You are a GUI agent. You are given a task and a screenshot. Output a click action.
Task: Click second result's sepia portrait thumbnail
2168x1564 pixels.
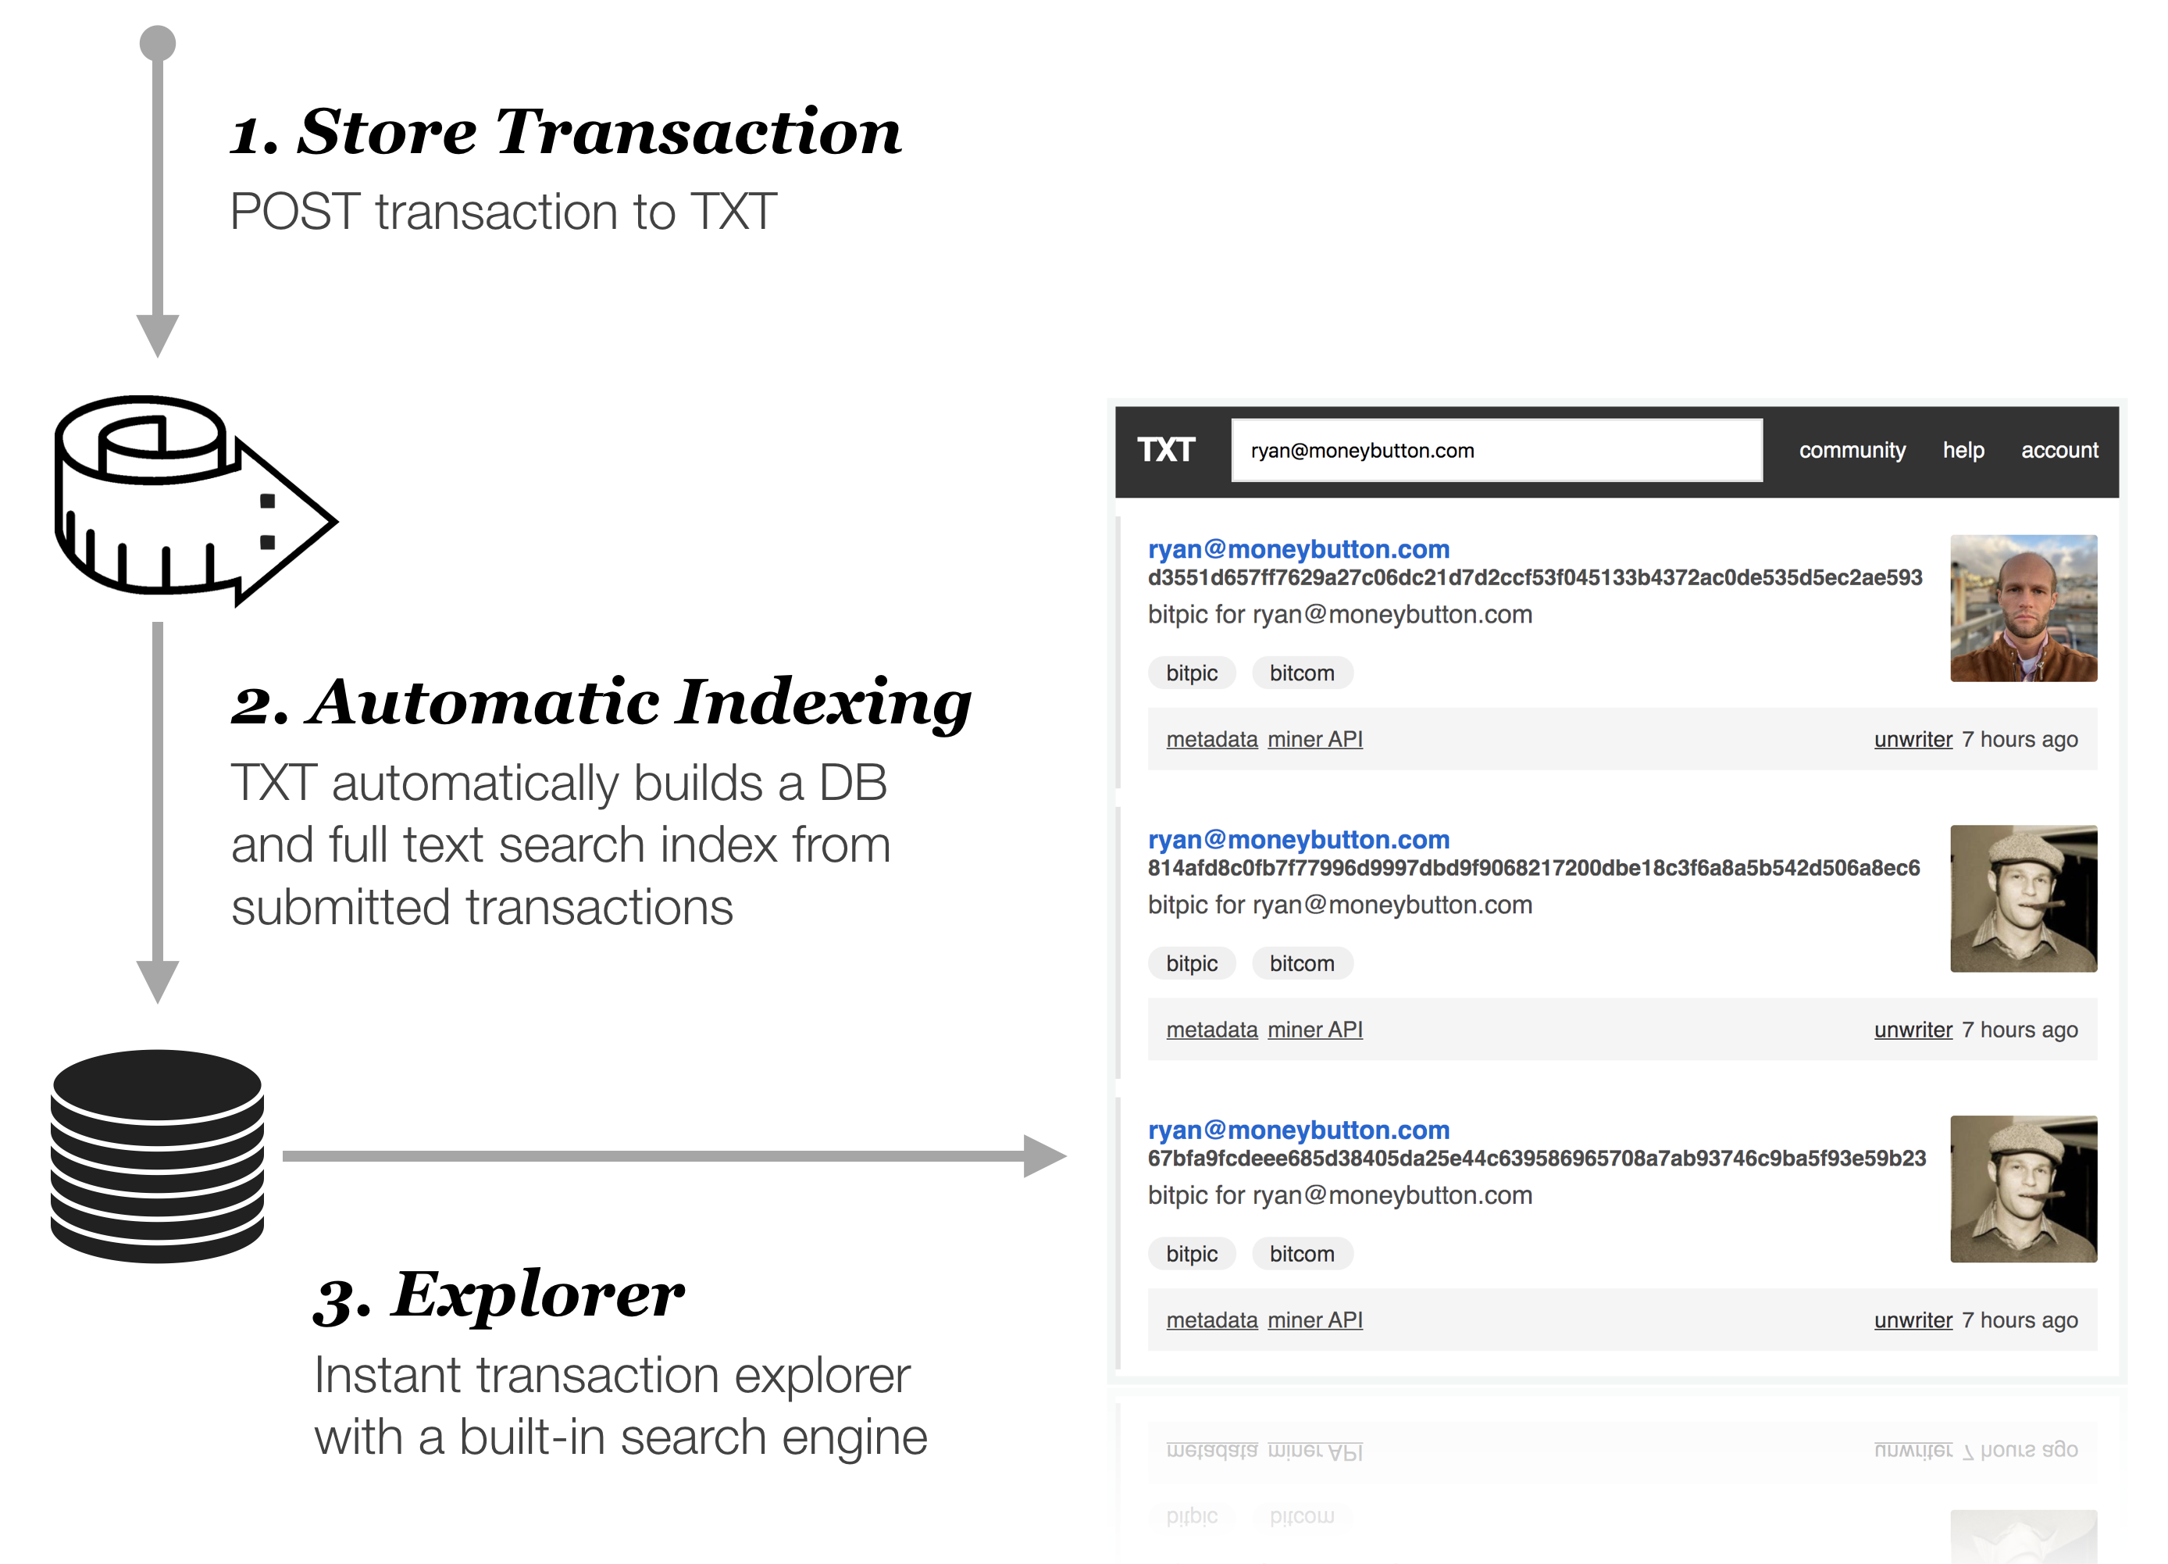[x=2023, y=898]
